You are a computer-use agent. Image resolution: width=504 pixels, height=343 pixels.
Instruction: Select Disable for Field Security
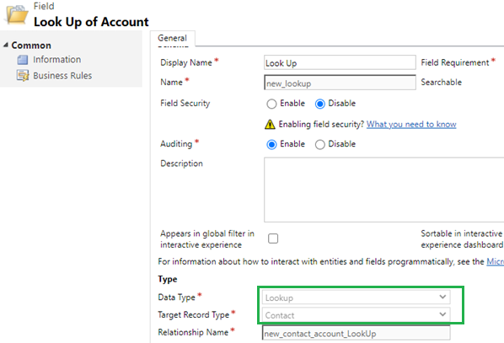[319, 104]
